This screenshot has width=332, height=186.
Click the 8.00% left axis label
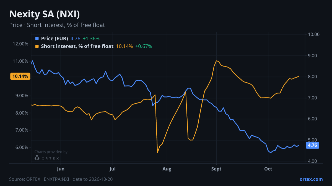point(22,113)
